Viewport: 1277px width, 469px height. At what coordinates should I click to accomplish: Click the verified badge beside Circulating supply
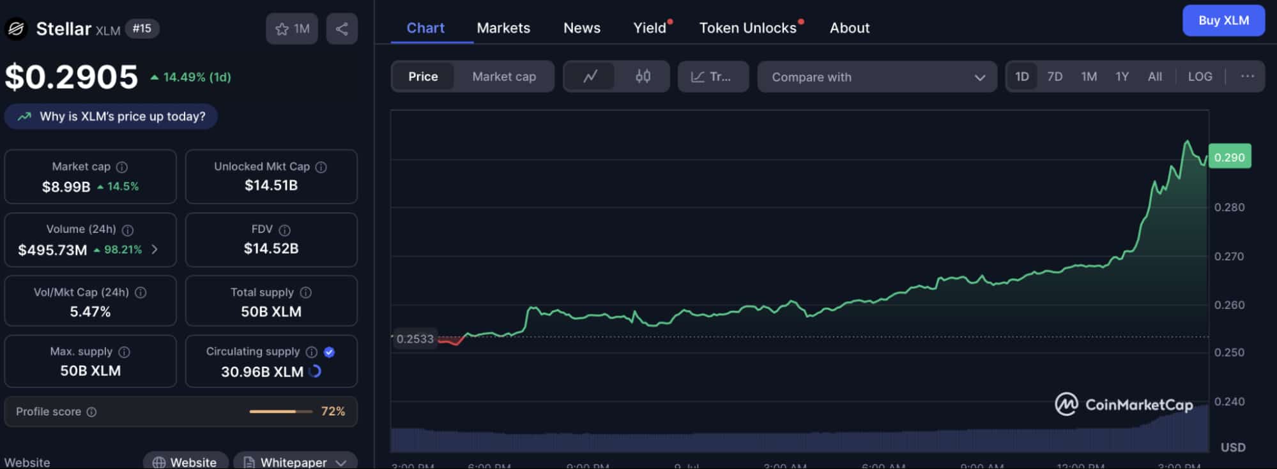330,352
